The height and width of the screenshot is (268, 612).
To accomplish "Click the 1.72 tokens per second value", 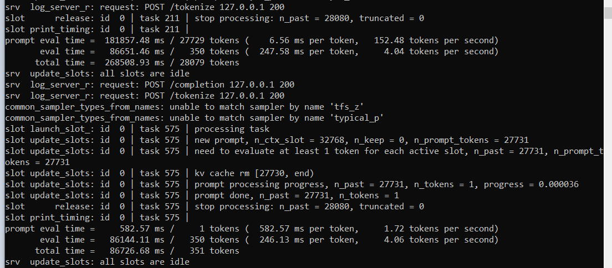I will pos(441,229).
